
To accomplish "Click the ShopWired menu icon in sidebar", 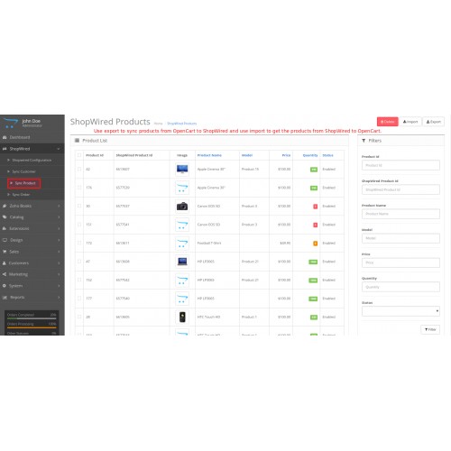I will click(5, 149).
